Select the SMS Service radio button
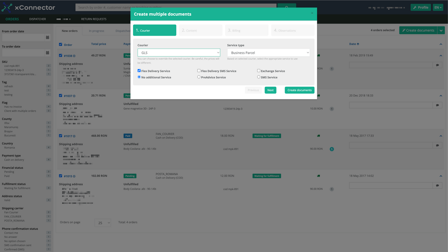The image size is (448, 252). pos(259,77)
